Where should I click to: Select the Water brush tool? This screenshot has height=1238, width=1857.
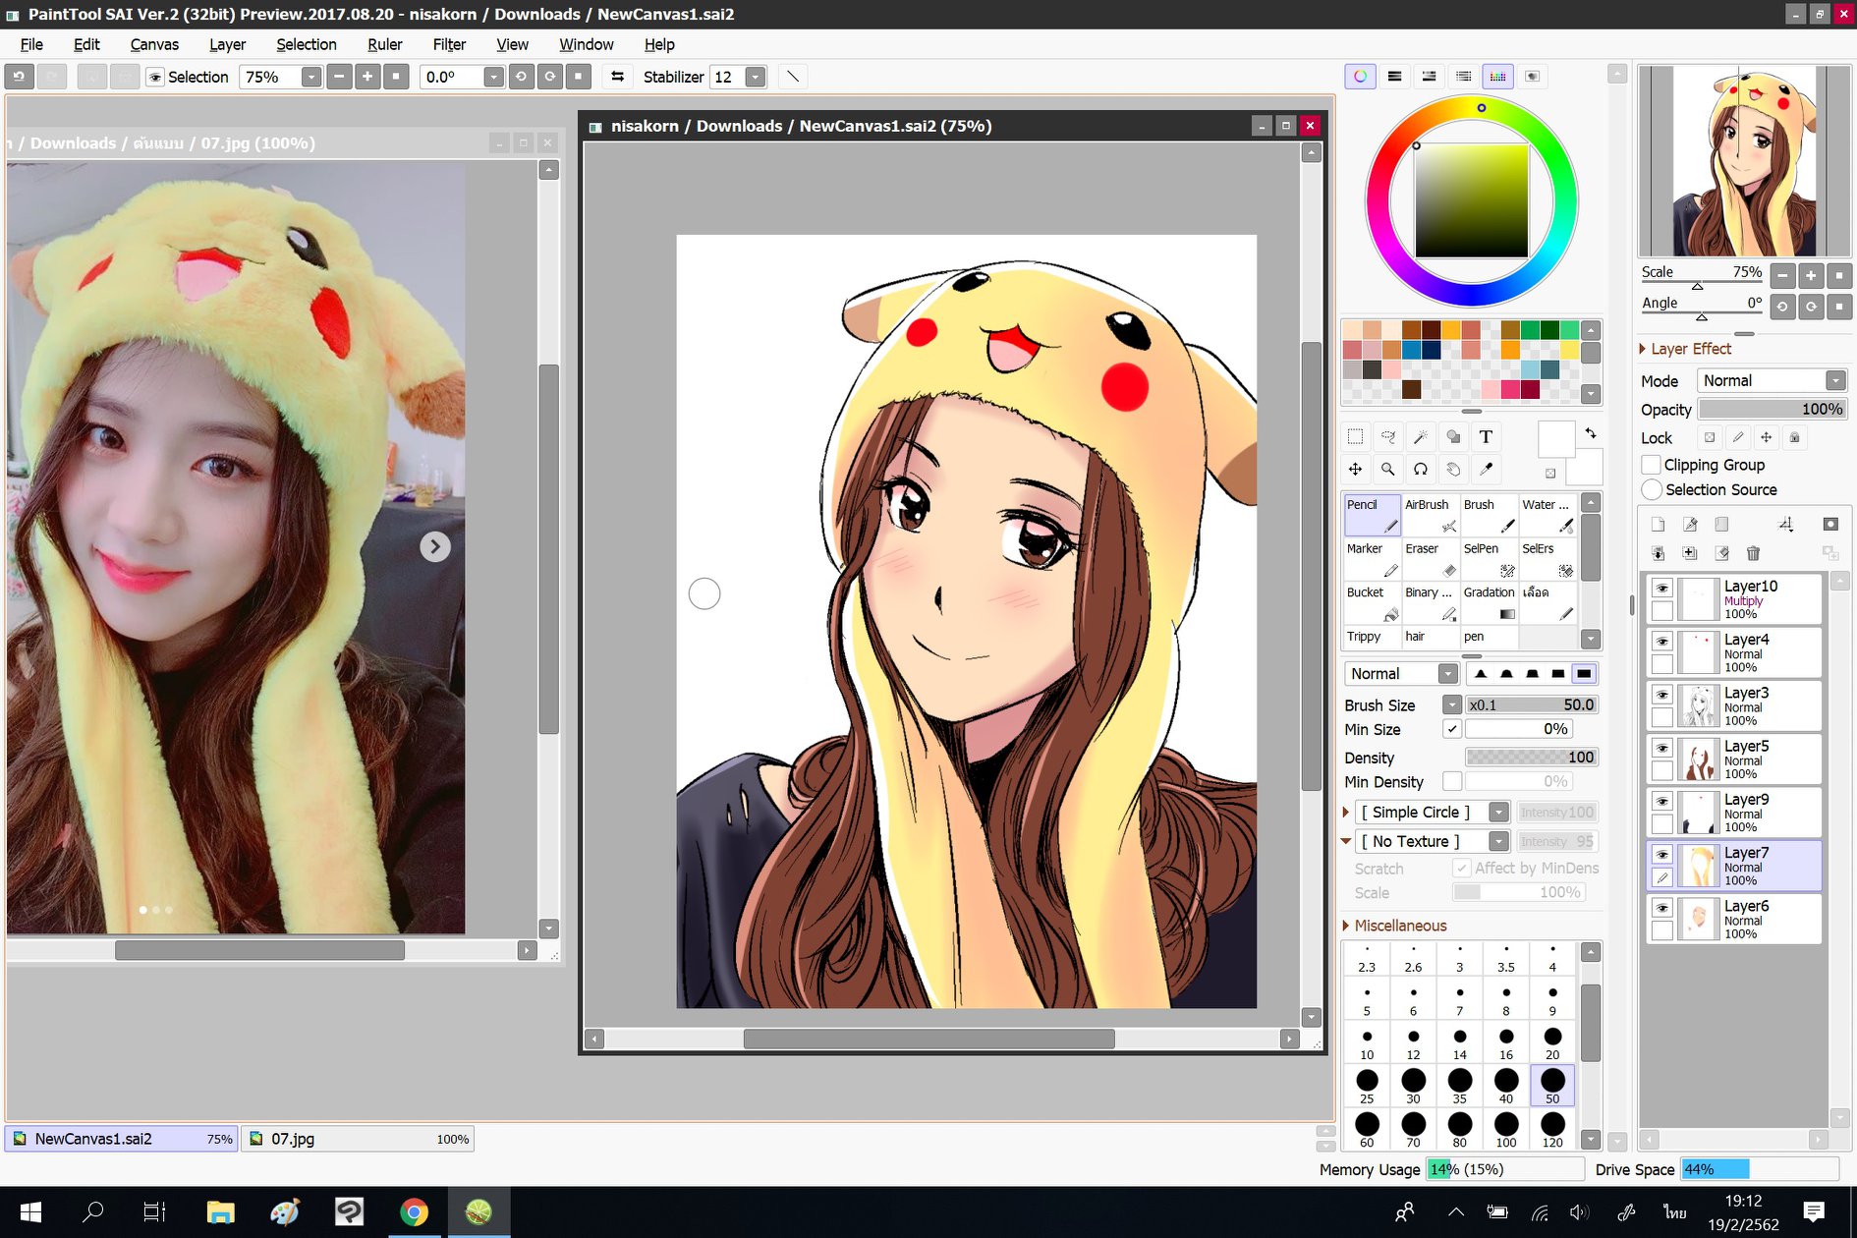[x=1547, y=515]
